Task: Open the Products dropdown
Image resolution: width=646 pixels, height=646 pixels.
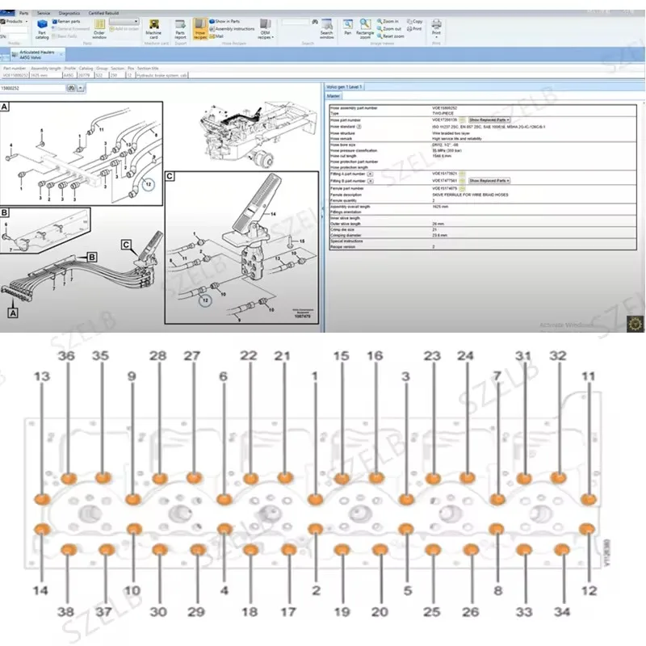Action: 15,22
